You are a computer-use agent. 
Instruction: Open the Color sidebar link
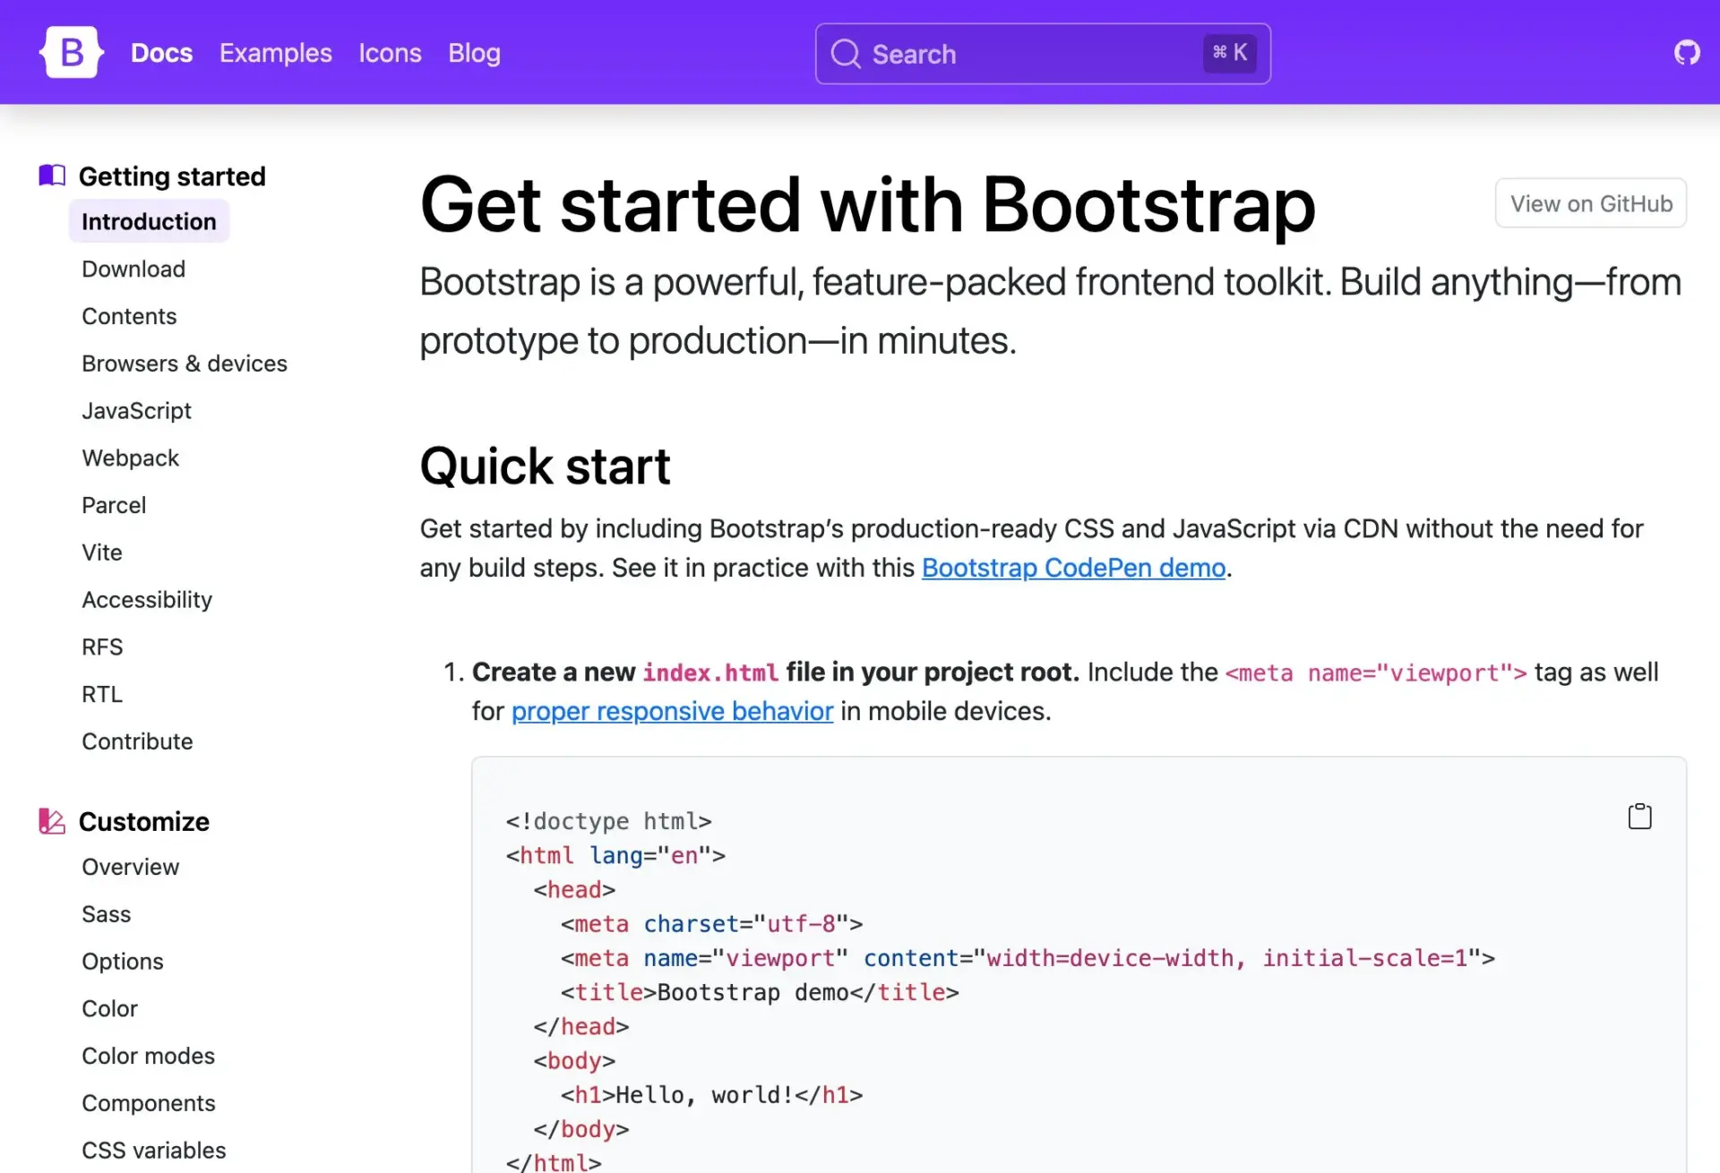[x=109, y=1009]
